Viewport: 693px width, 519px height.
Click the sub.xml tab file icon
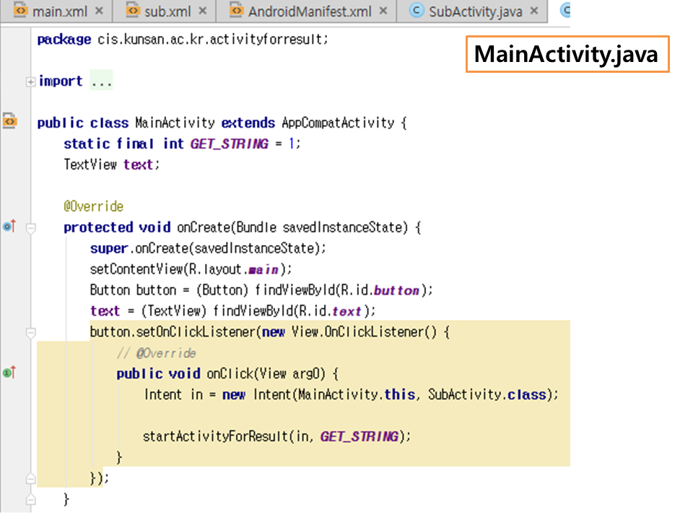pyautogui.click(x=132, y=11)
